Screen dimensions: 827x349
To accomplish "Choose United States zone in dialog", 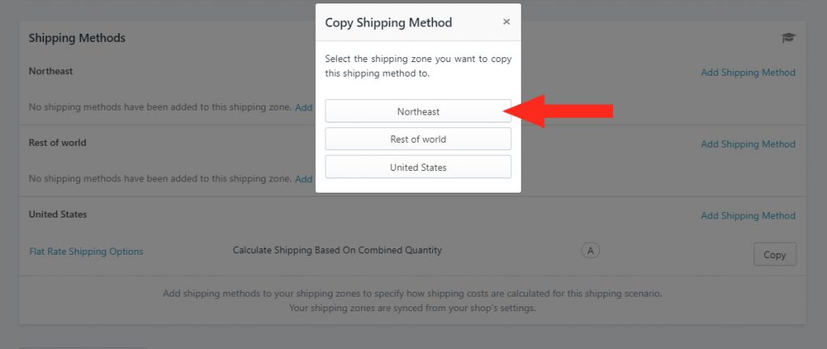I will [x=418, y=167].
